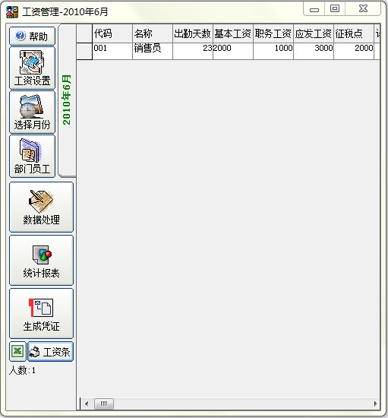Open 统计报表 statistics reports
The height and width of the screenshot is (418, 388).
(x=41, y=260)
